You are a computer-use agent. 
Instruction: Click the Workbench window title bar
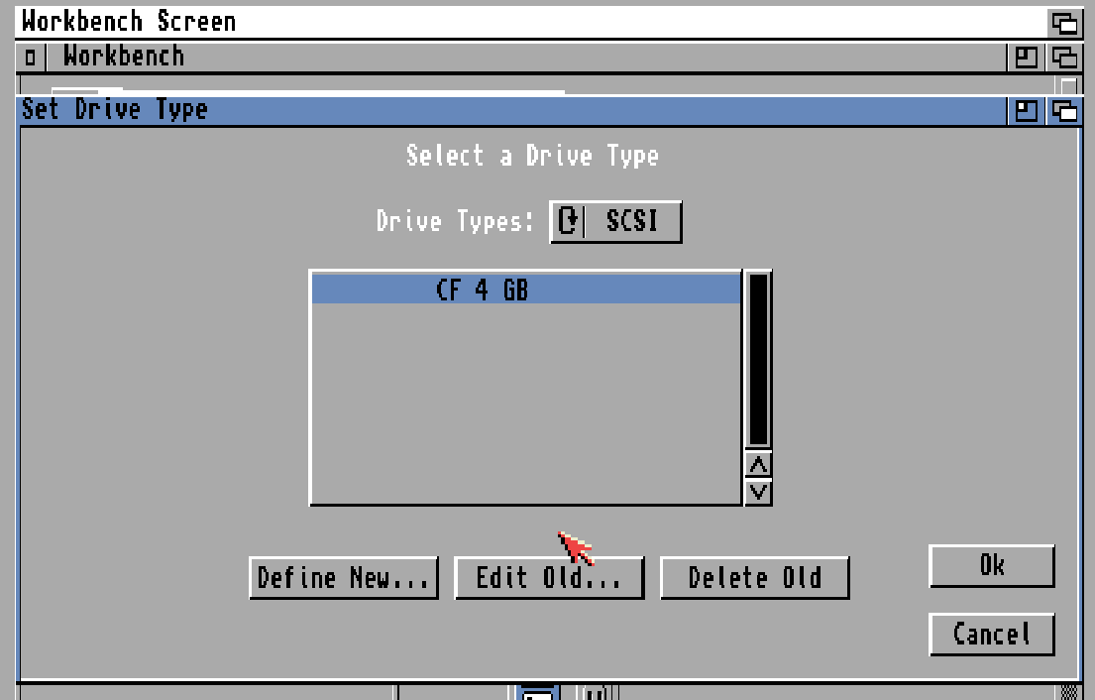pos(396,57)
